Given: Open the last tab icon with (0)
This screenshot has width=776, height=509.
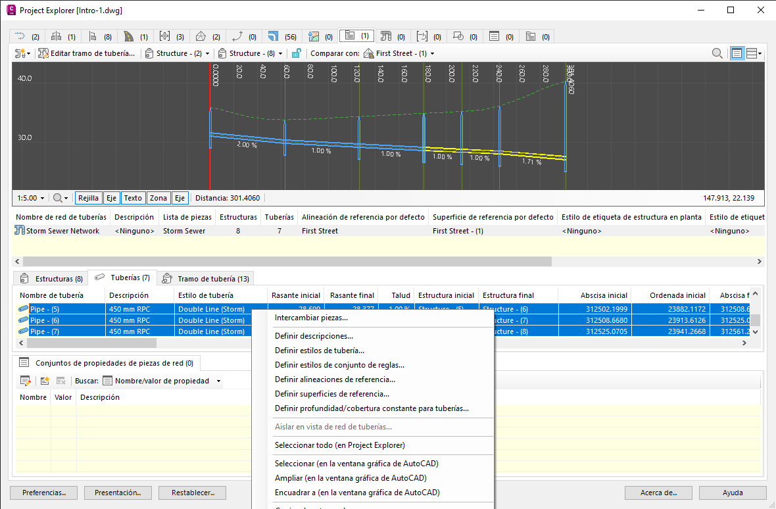Looking at the screenshot, I should [537, 36].
